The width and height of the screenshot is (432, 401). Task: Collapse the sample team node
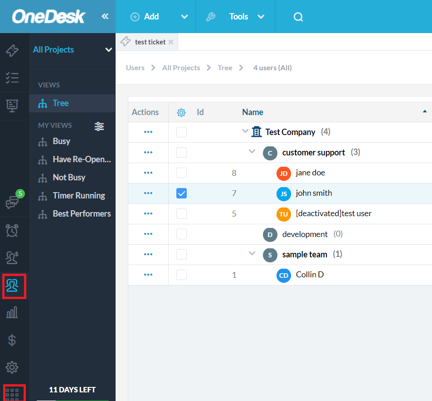(252, 253)
